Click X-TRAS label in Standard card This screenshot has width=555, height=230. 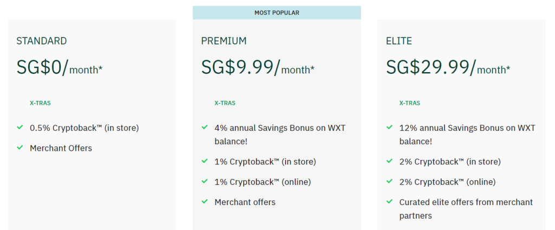(x=40, y=104)
